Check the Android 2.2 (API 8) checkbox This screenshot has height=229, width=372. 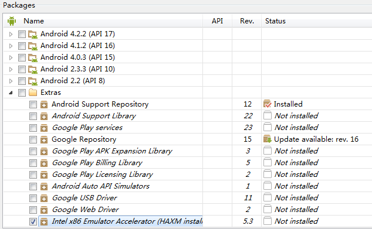[22, 81]
